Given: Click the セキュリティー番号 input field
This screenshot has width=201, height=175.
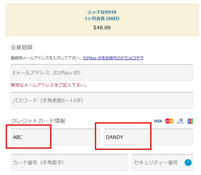Looking at the screenshot, I should (x=157, y=163).
